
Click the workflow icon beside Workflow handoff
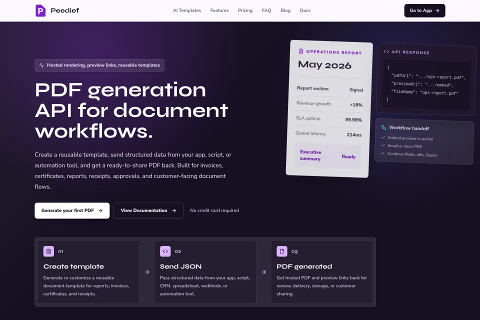[383, 127]
